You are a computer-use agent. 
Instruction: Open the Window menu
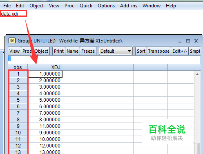click(x=152, y=6)
